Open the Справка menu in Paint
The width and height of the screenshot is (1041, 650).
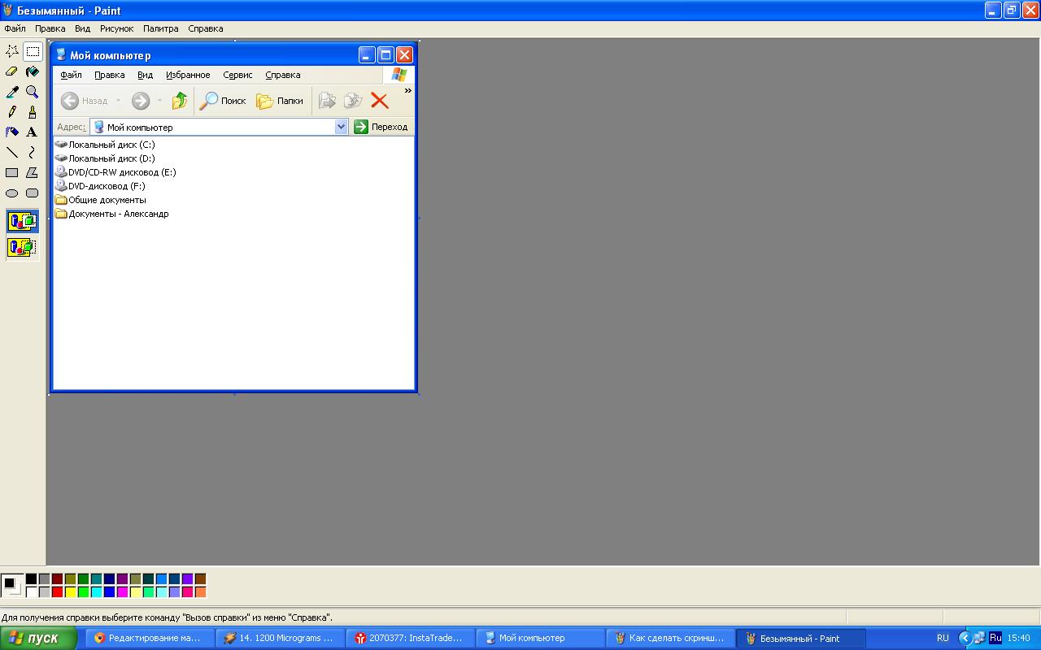click(205, 28)
